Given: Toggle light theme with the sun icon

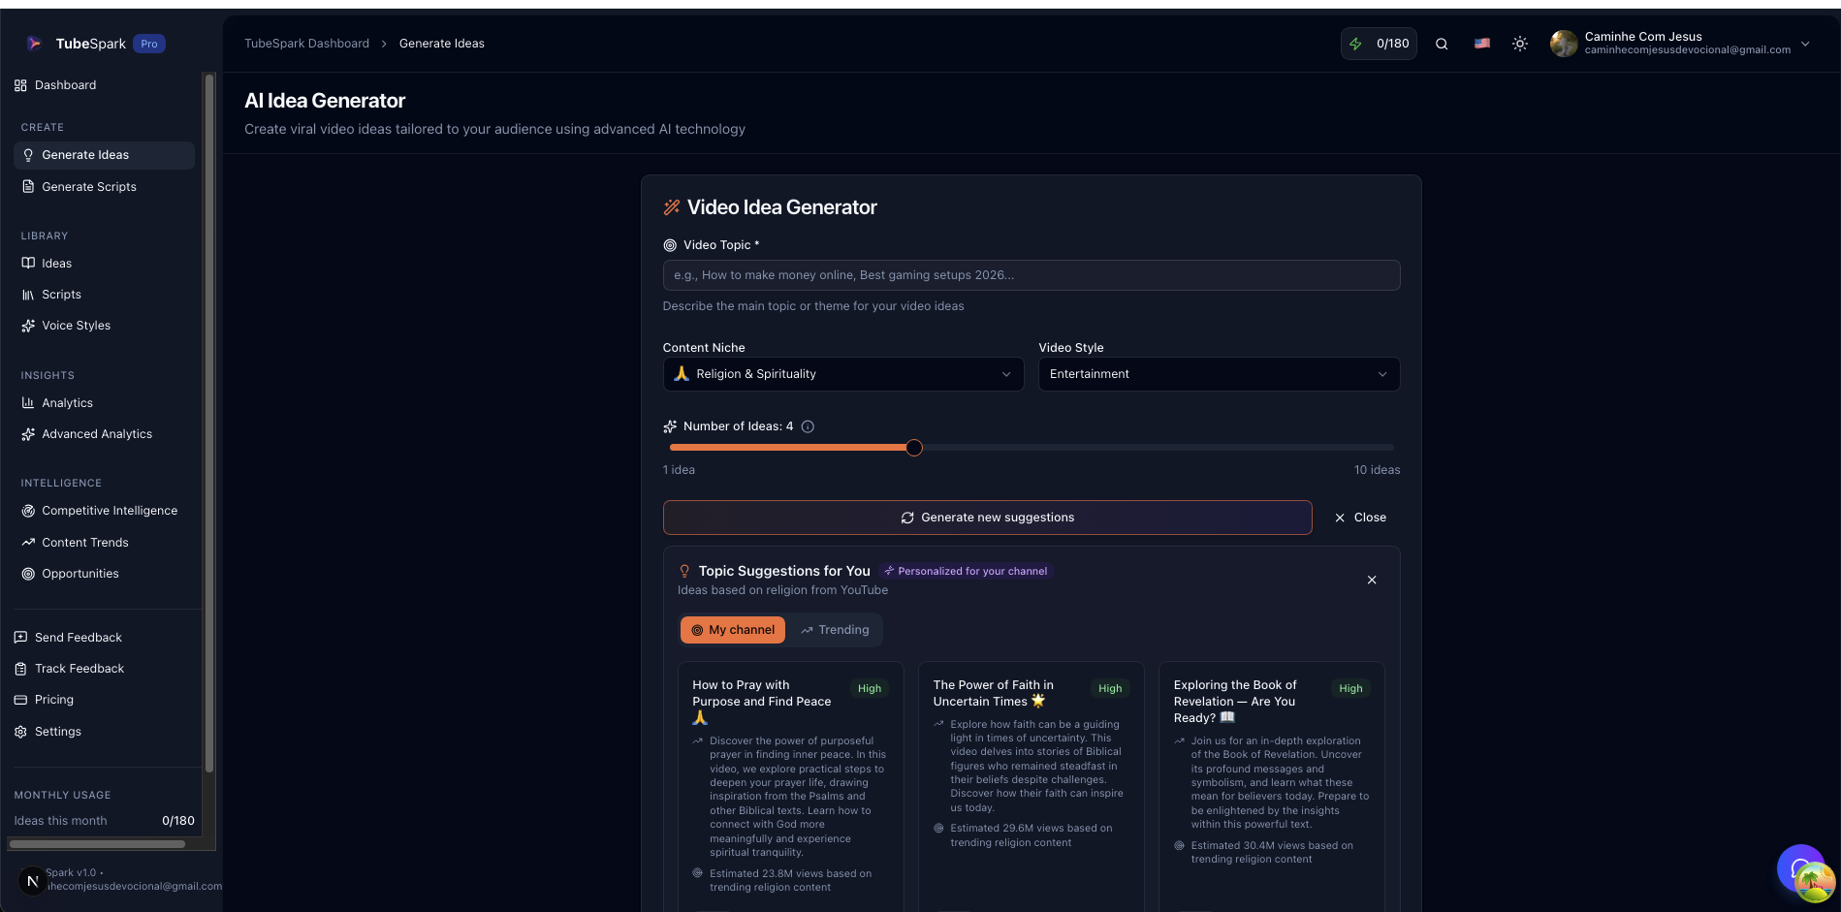Looking at the screenshot, I should 1520,44.
